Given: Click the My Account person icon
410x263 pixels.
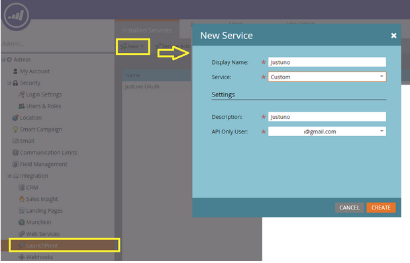Looking at the screenshot, I should 15,71.
